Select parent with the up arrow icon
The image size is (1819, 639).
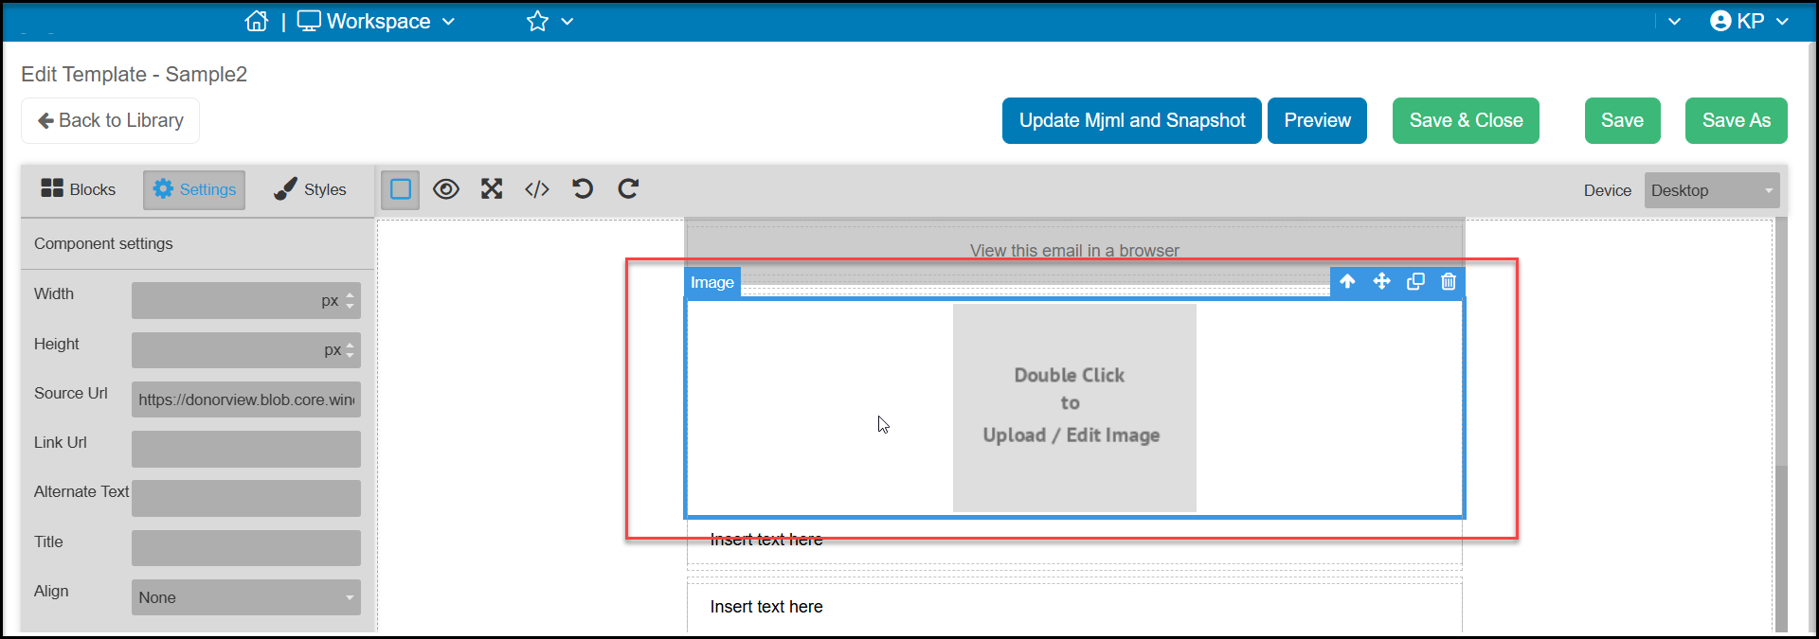1347,281
